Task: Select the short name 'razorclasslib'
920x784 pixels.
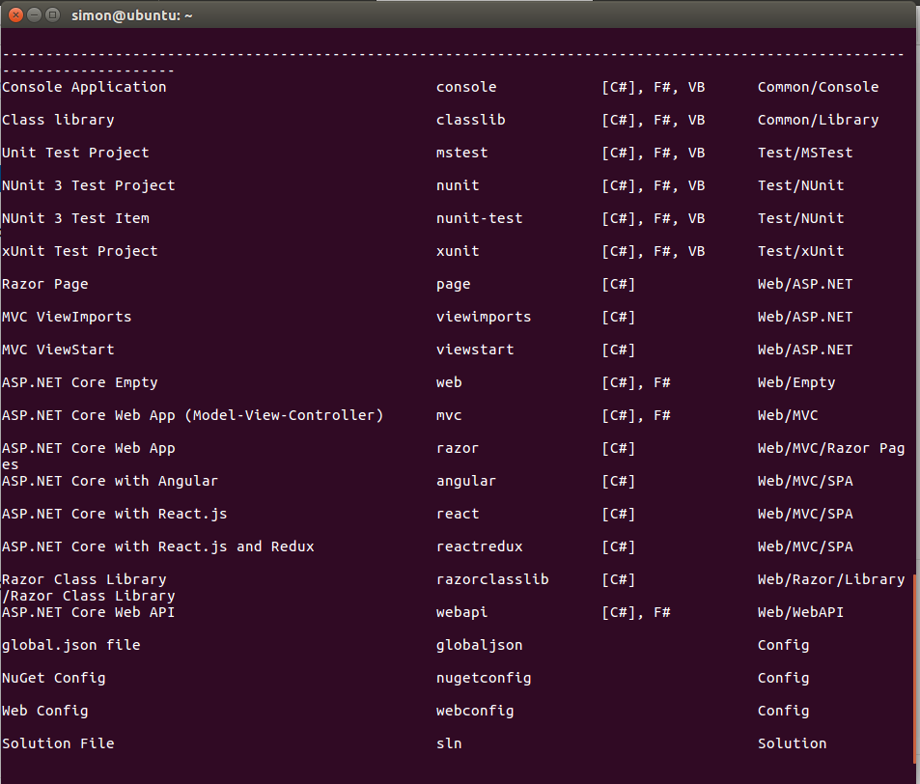Action: tap(492, 580)
